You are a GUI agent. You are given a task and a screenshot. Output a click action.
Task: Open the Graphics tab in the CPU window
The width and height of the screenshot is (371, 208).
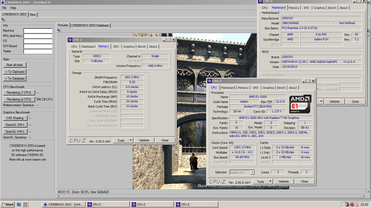point(269,88)
